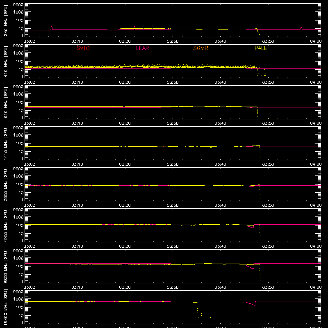Click 03:10 time label under 245 MHz plot

click(x=77, y=41)
